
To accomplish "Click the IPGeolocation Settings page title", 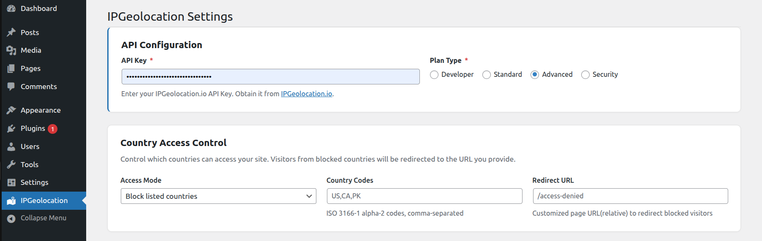I will pyautogui.click(x=170, y=16).
